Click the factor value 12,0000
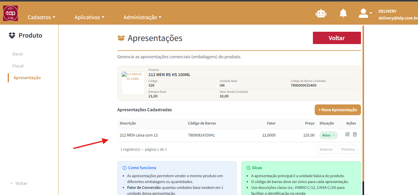The image size is (418, 195). (x=269, y=135)
